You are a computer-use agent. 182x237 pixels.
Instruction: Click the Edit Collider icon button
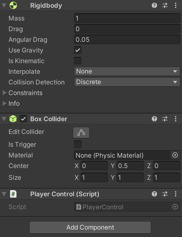click(x=81, y=133)
